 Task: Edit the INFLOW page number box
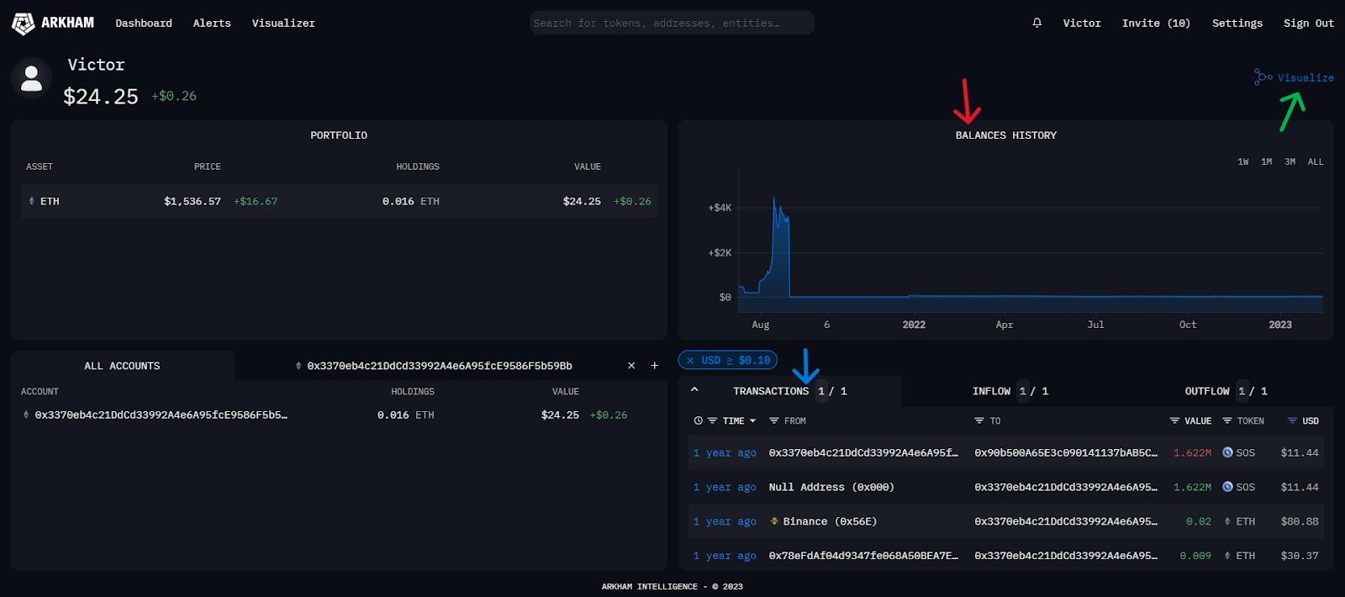(x=1022, y=391)
